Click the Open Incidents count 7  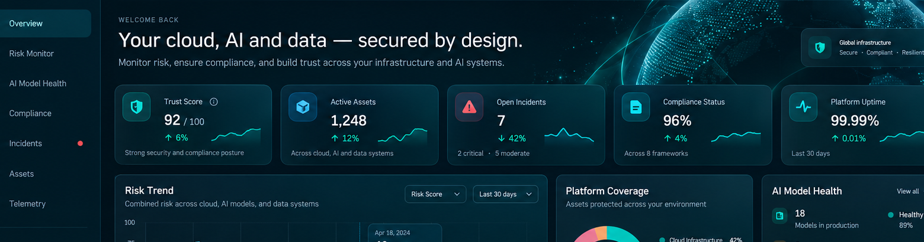pyautogui.click(x=501, y=120)
